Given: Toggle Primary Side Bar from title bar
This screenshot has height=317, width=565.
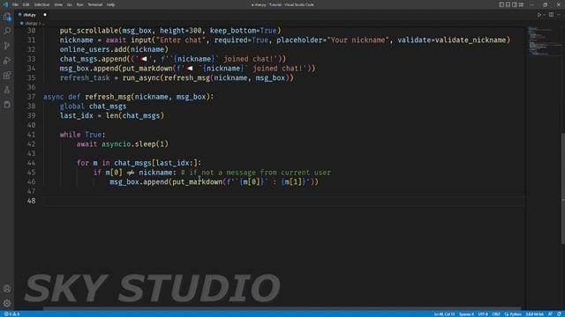Looking at the screenshot, I should point(501,4).
